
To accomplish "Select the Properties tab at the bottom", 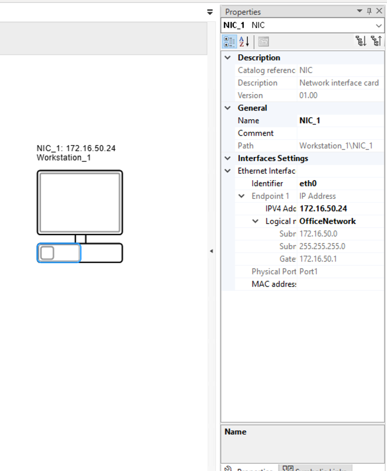I will [250, 468].
